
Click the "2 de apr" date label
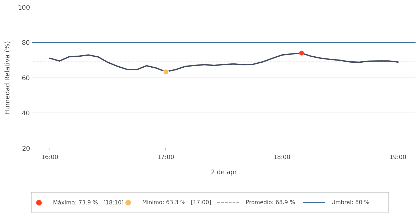tap(224, 172)
